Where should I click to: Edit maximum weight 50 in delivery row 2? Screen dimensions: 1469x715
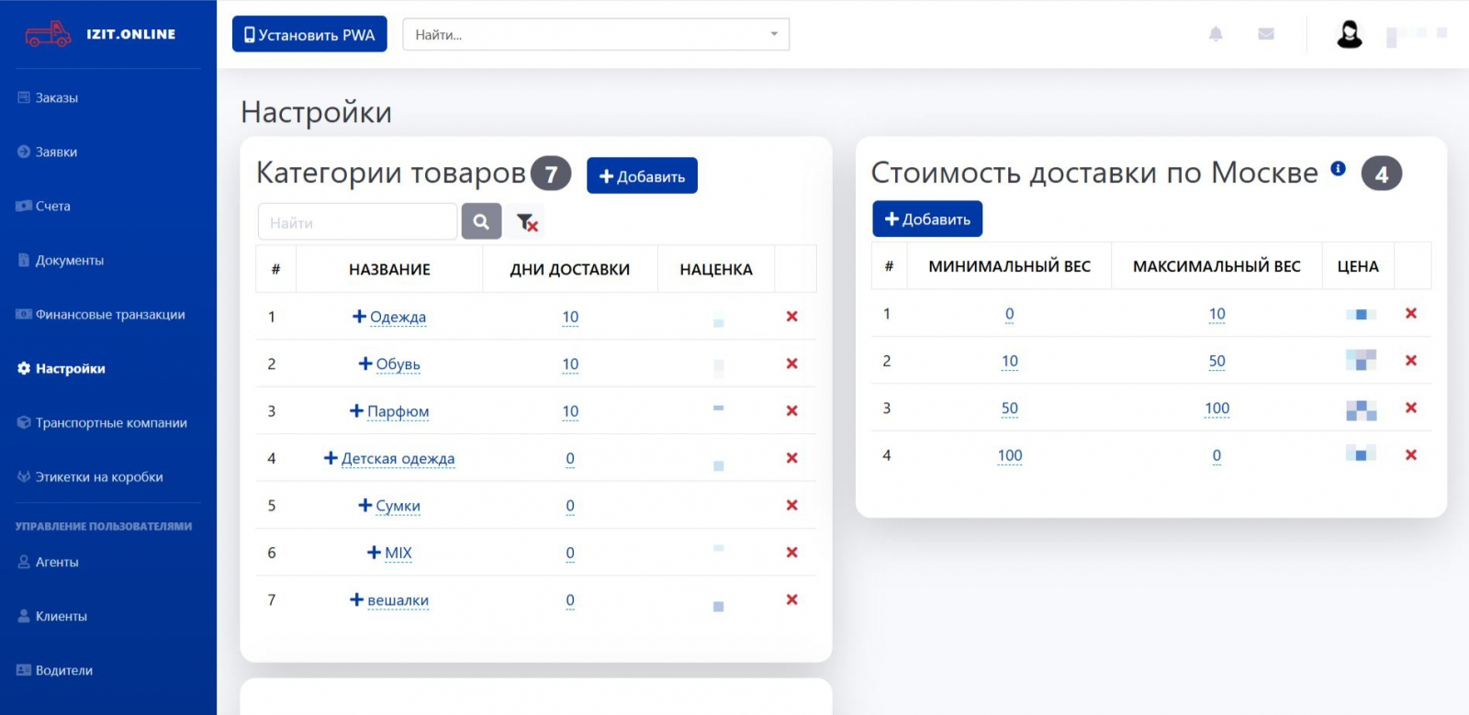(1217, 361)
